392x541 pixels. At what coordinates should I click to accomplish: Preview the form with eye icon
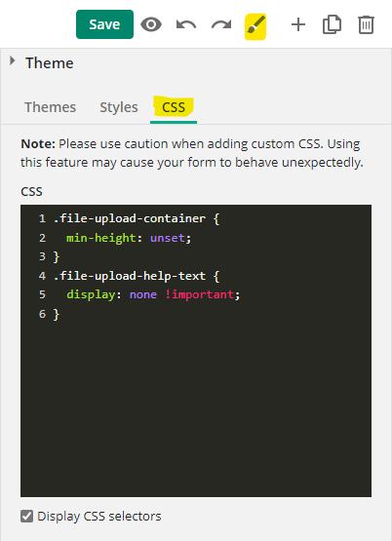click(151, 24)
